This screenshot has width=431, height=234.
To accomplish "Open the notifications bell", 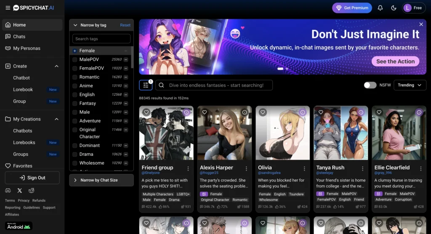I will [380, 8].
